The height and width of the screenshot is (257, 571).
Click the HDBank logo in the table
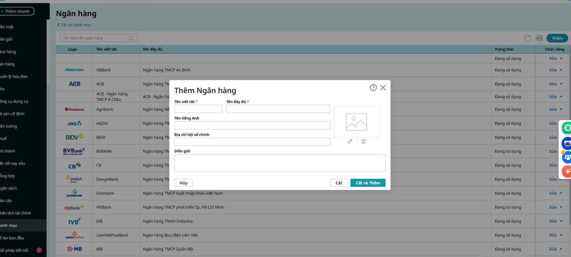click(74, 207)
